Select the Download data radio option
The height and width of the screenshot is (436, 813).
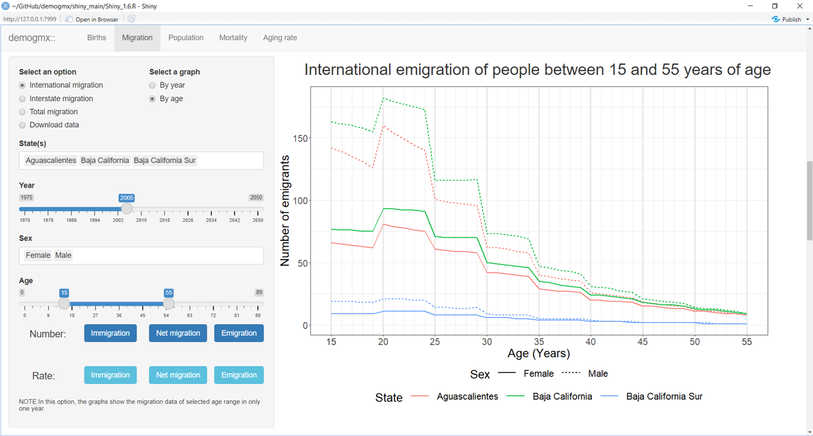tap(23, 125)
